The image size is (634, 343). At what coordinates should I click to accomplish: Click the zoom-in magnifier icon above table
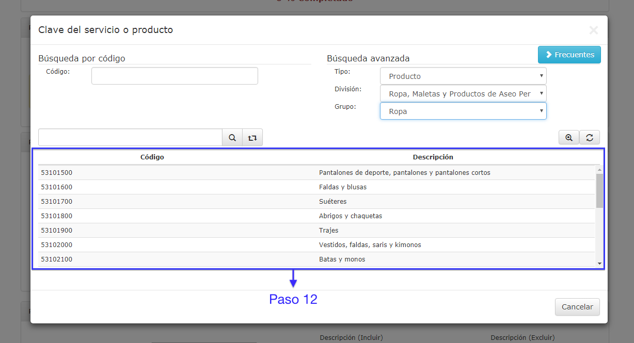(x=569, y=138)
